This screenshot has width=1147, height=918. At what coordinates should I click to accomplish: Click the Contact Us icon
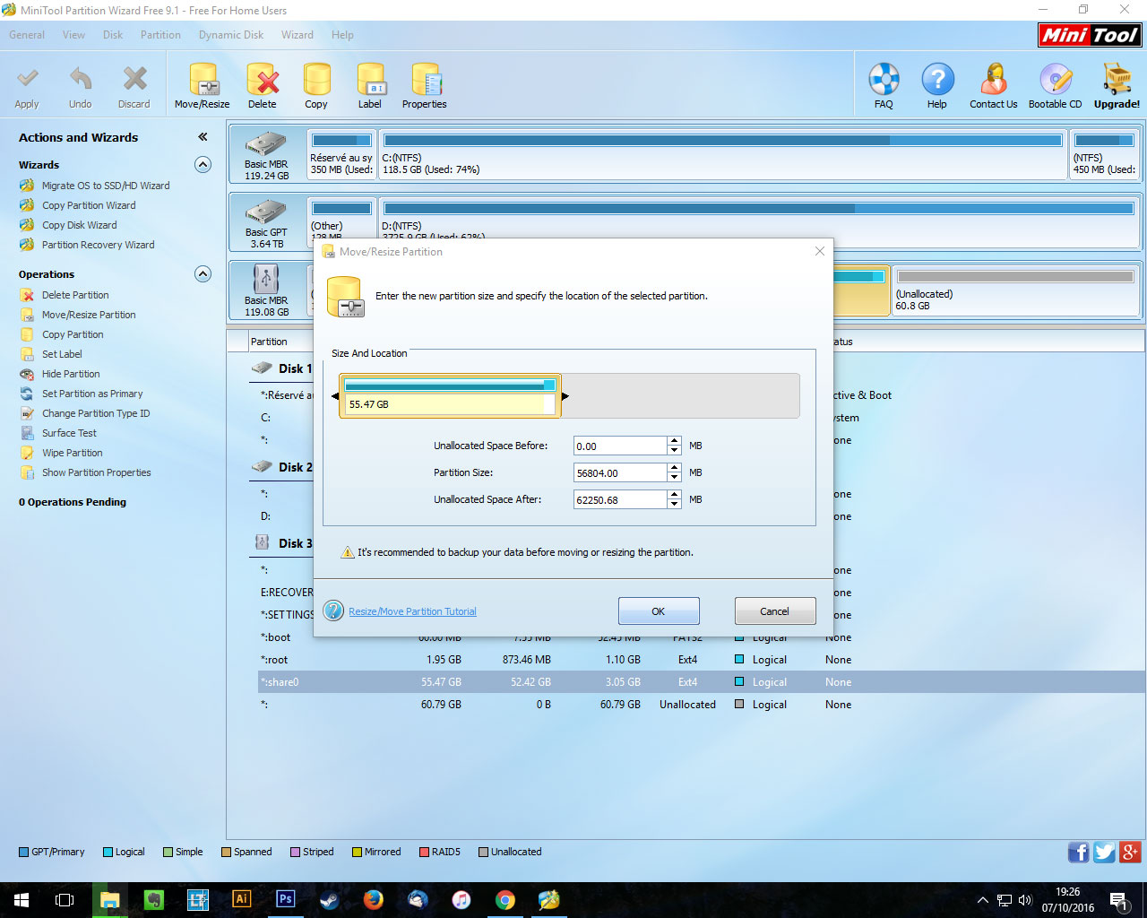pos(993,80)
